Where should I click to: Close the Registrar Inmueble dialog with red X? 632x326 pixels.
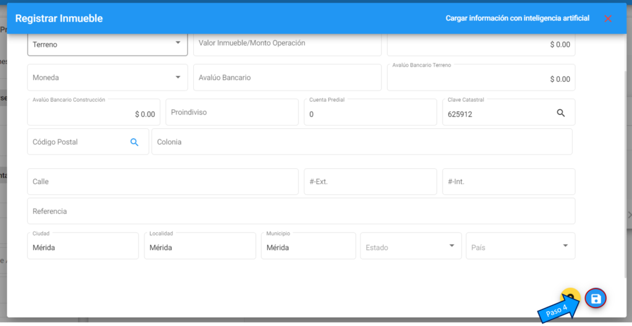pos(608,18)
